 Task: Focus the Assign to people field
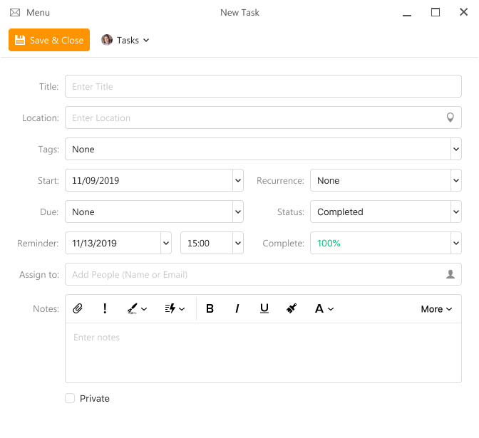(x=263, y=274)
